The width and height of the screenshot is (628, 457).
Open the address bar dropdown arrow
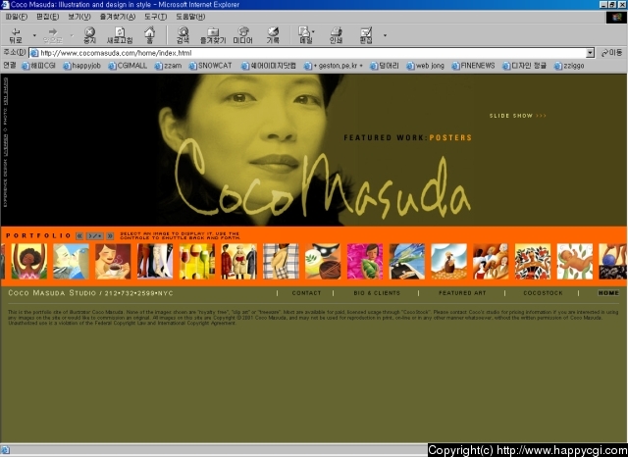590,53
